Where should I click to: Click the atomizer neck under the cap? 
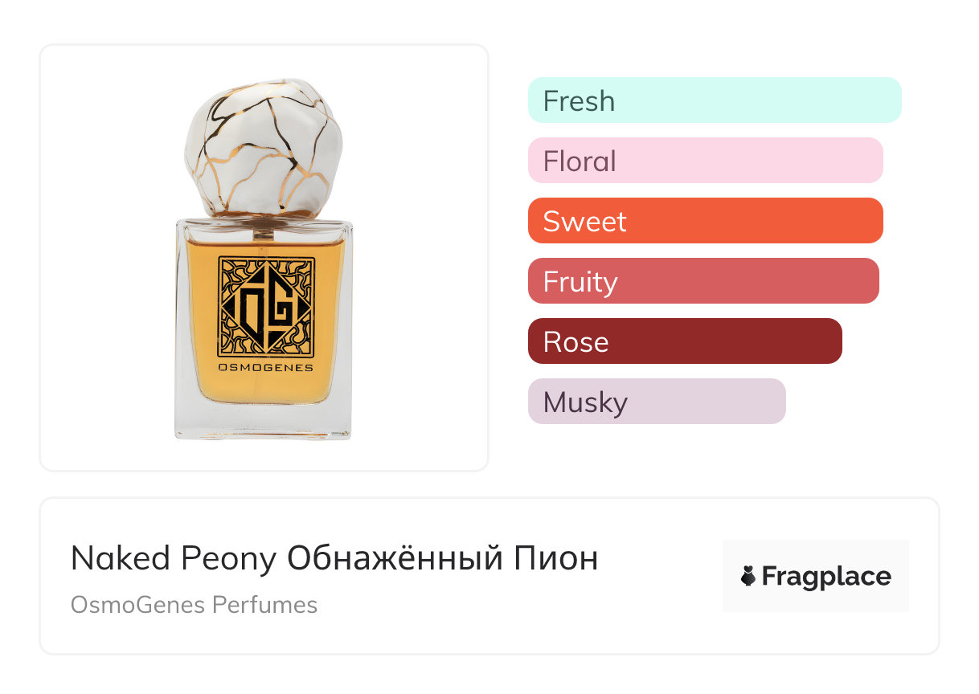point(263,230)
